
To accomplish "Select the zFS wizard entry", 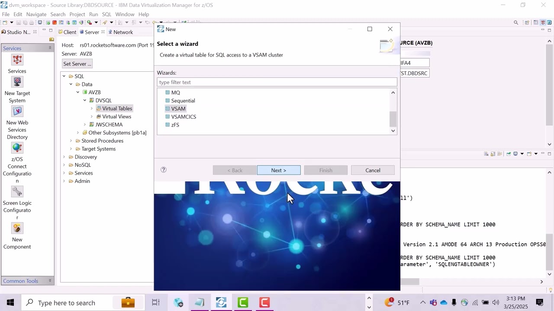I will (x=172, y=125).
